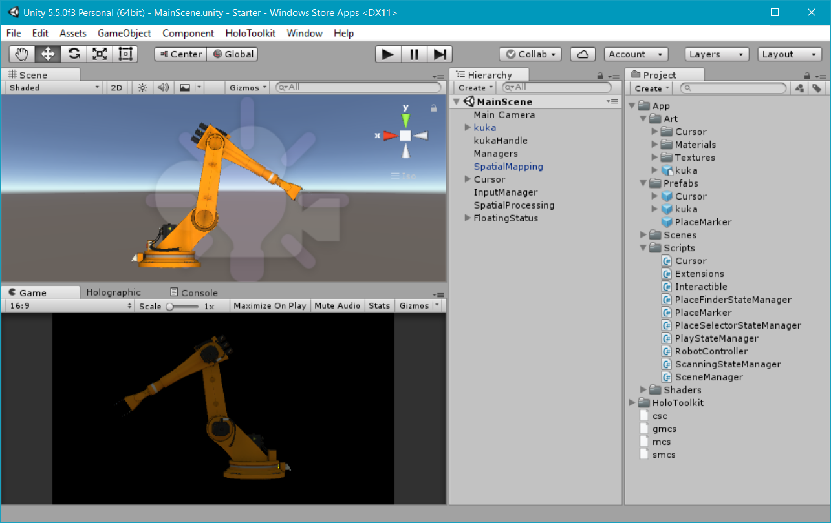This screenshot has height=523, width=831.
Task: Toggle 2D scene view mode
Action: (x=116, y=87)
